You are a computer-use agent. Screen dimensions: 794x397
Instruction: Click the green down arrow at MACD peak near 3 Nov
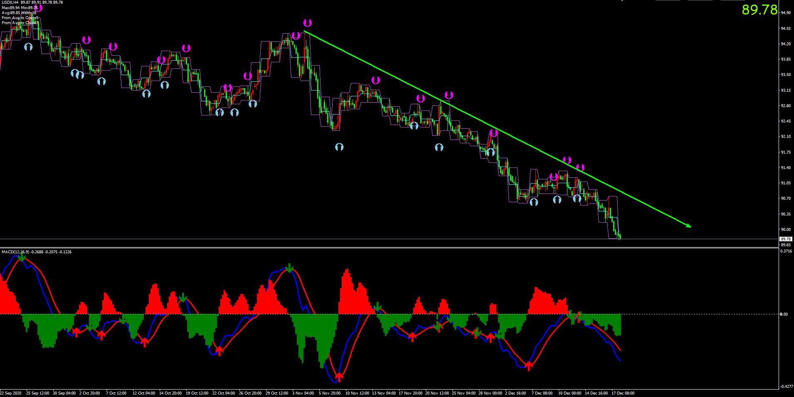(290, 267)
